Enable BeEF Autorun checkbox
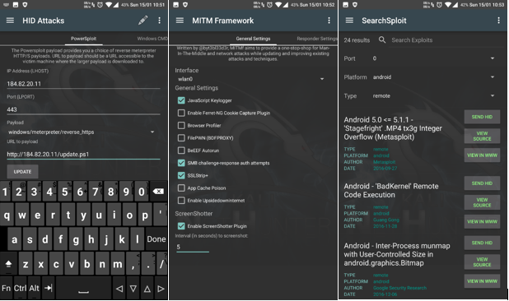 pyautogui.click(x=181, y=150)
